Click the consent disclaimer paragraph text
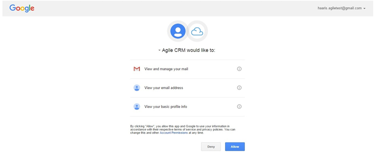Image resolution: width=376 pixels, height=158 pixels. [183, 130]
